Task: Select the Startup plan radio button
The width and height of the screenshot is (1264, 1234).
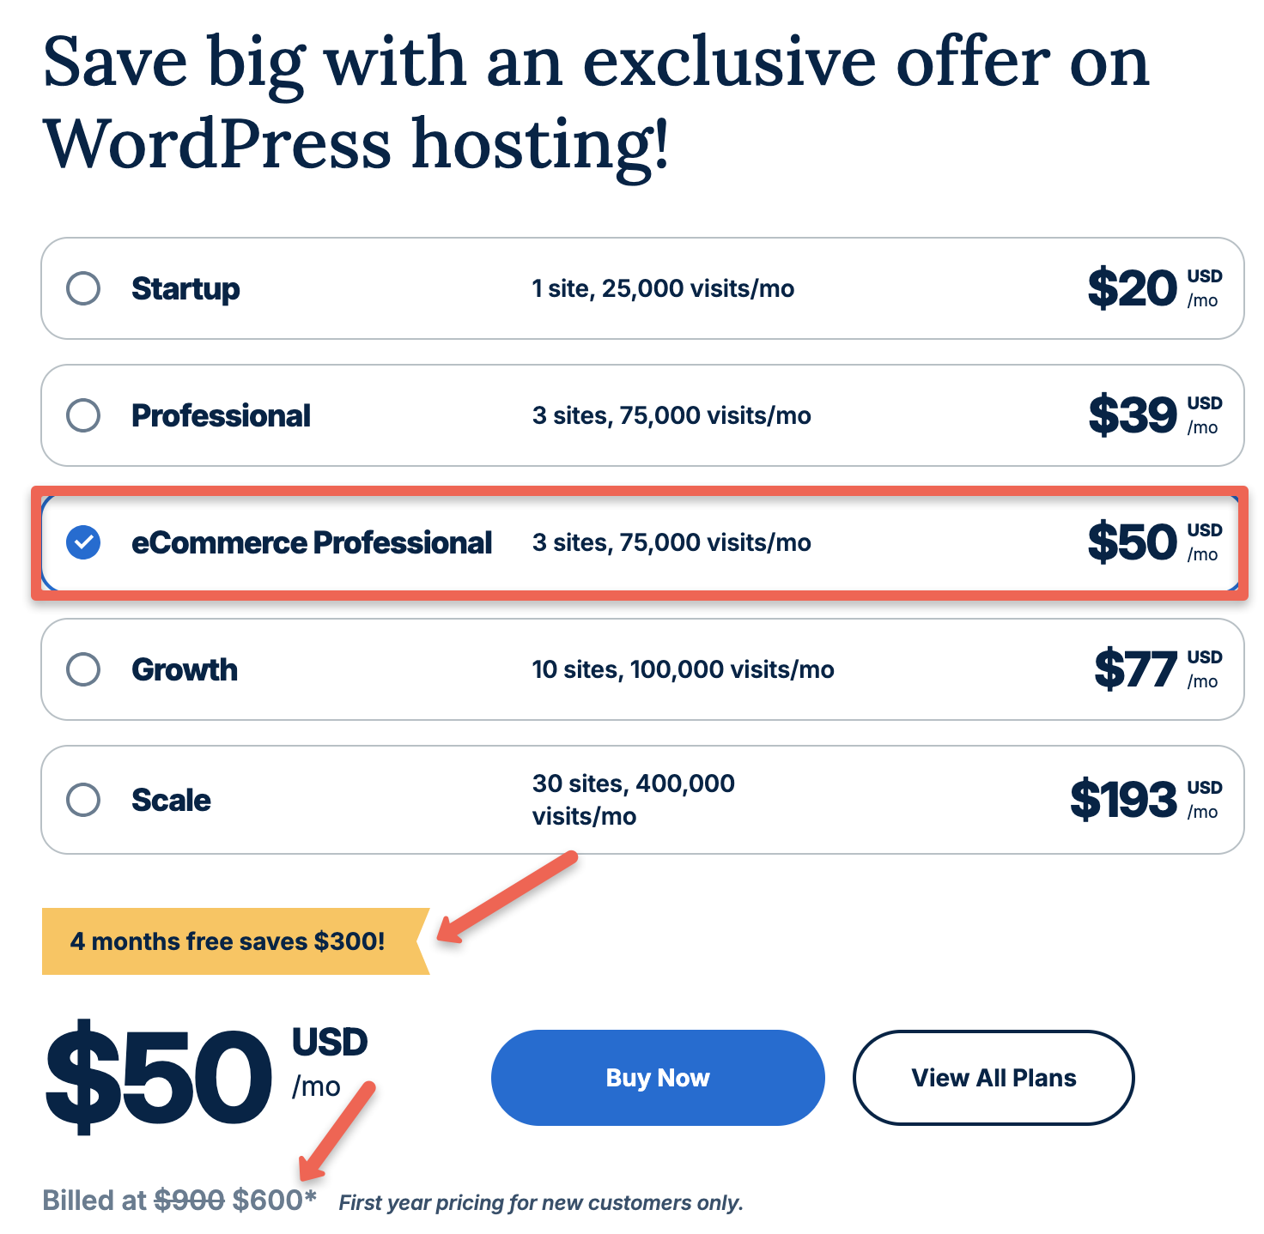Action: (x=82, y=289)
